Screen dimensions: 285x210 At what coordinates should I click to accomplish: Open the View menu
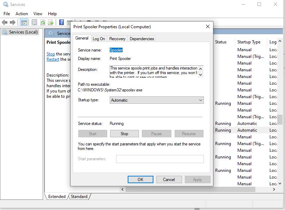[x=38, y=14]
